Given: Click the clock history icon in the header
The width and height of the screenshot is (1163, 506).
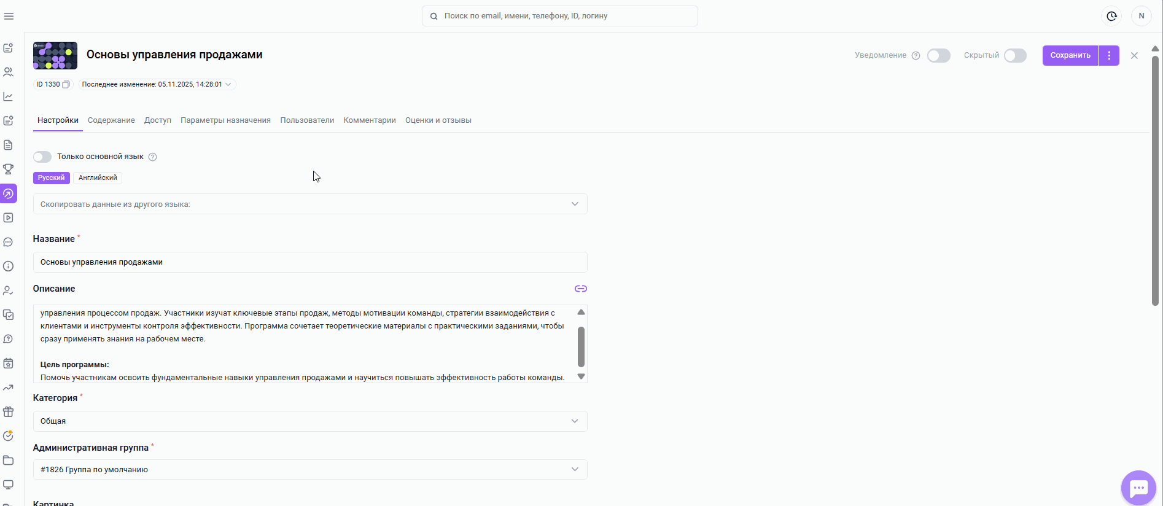Looking at the screenshot, I should point(1112,16).
